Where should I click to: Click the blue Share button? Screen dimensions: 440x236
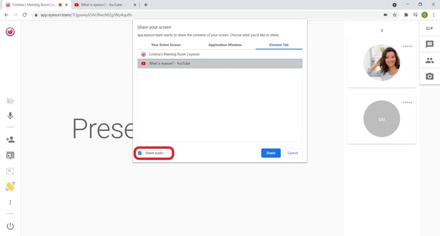click(271, 153)
